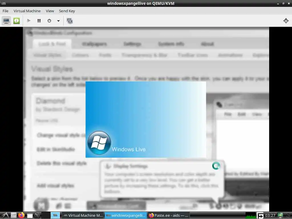Image resolution: width=292 pixels, height=219 pixels.
Task: Click the CPU usage graph in the panel
Action: [251, 216]
